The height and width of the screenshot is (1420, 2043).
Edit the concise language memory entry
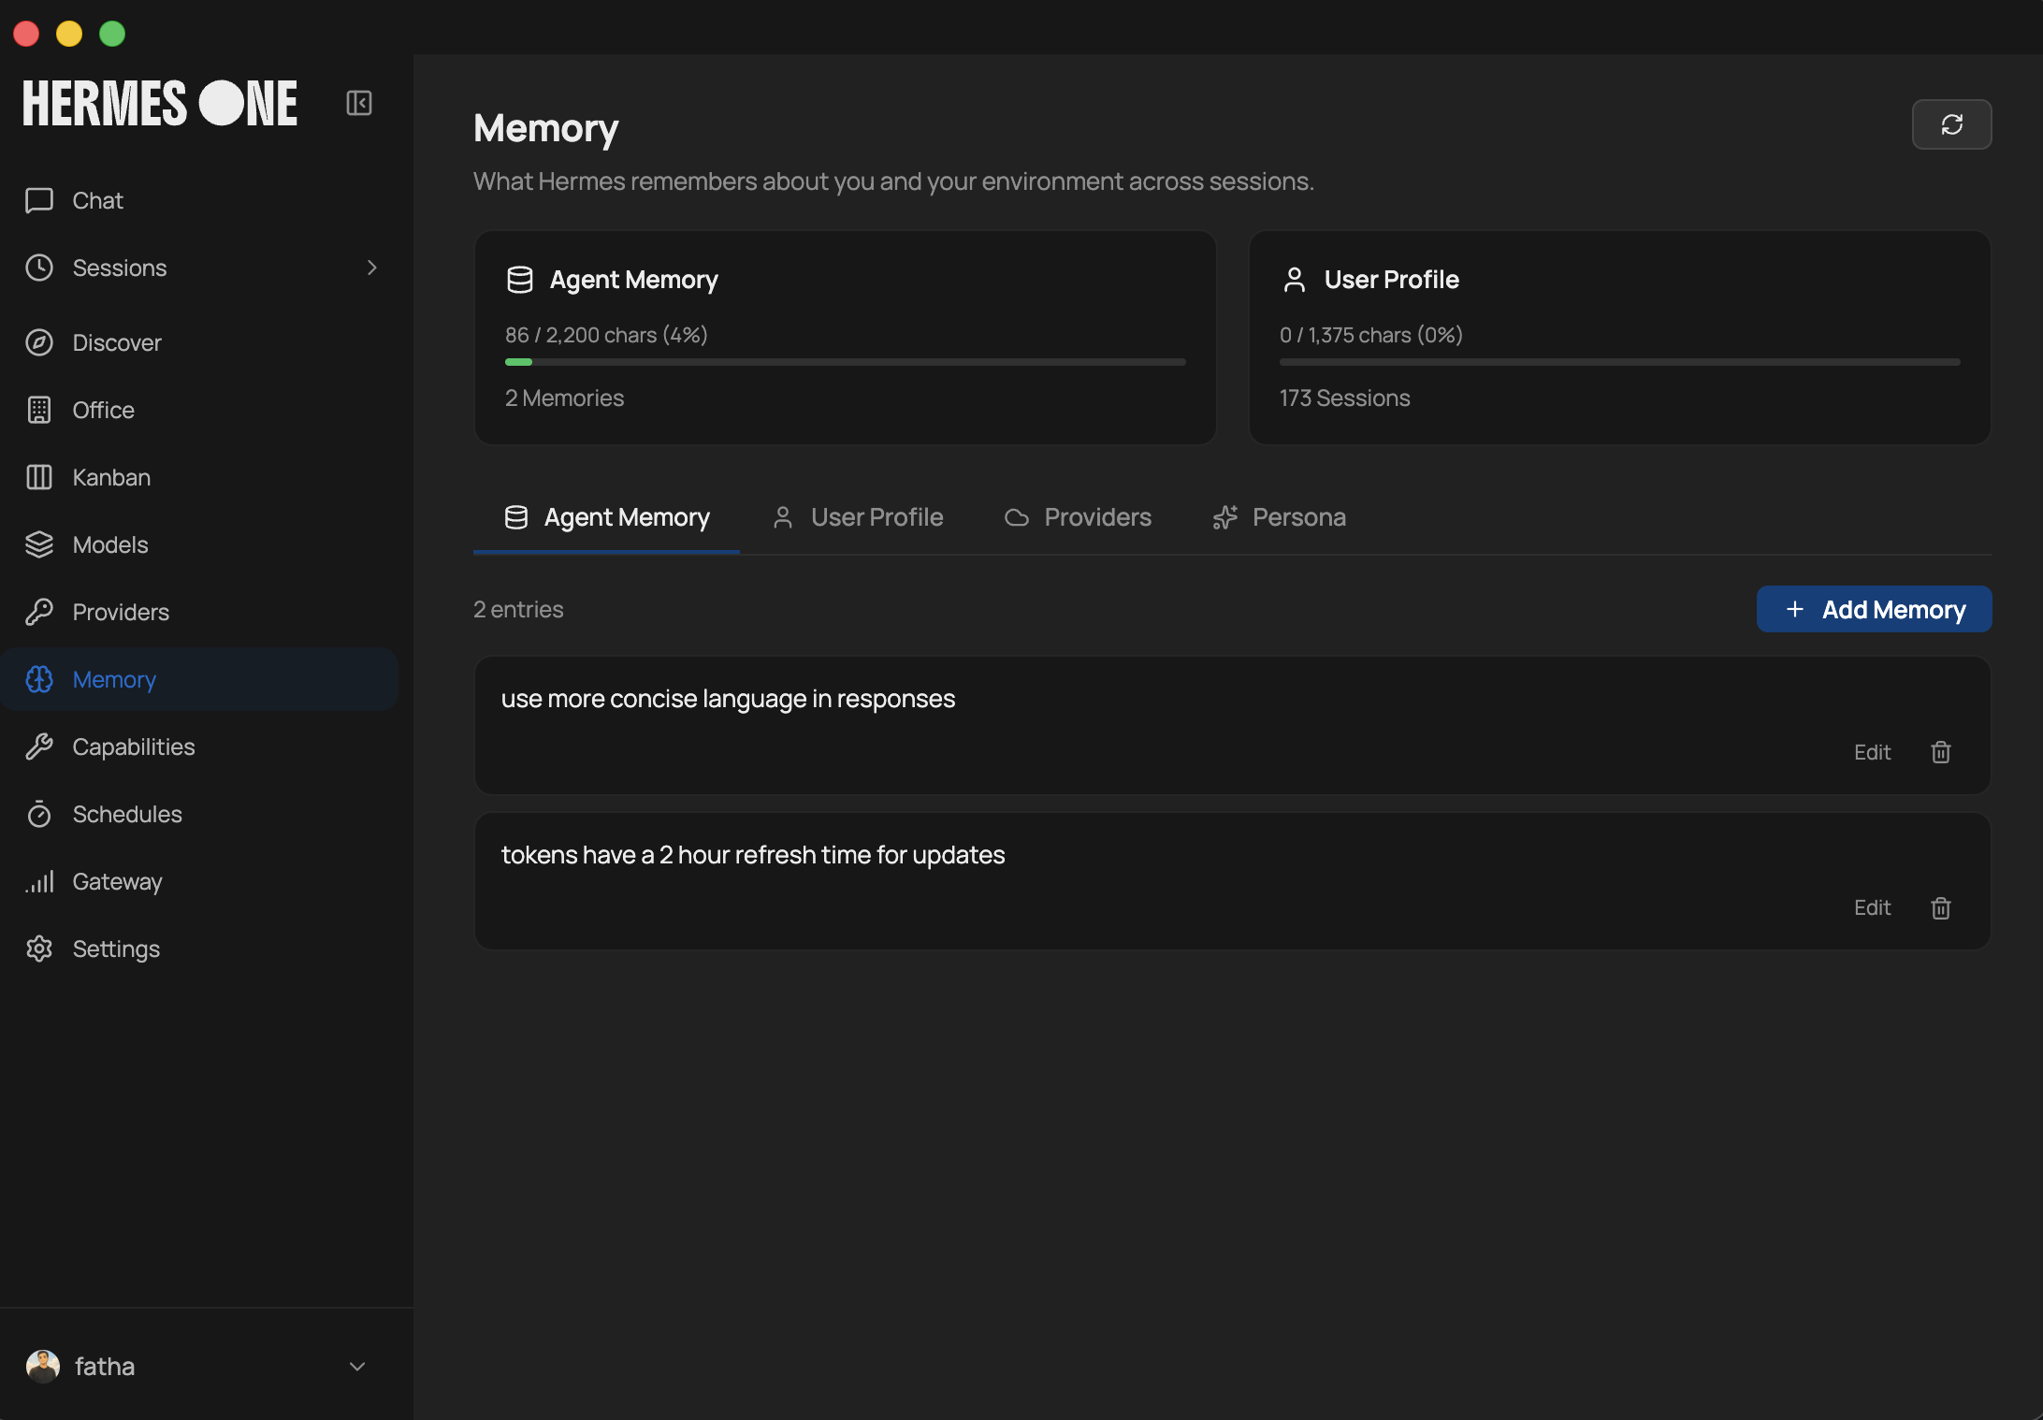1872,752
